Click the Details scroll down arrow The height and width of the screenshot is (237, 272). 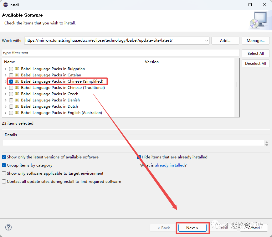pos(267,145)
